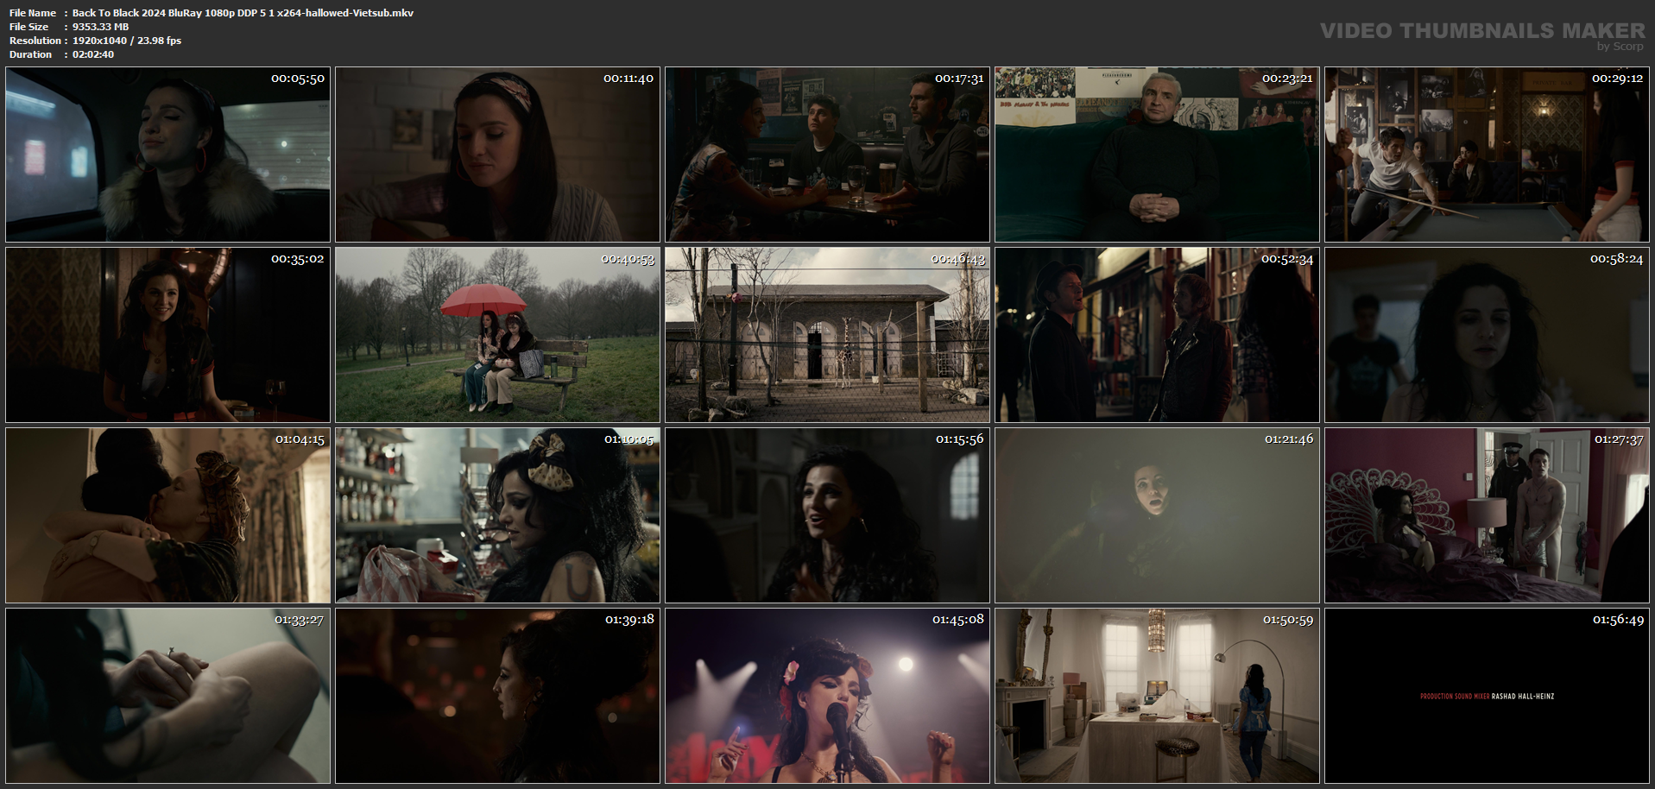Click the credits thumbnail at 01:56:49

pos(1488,696)
